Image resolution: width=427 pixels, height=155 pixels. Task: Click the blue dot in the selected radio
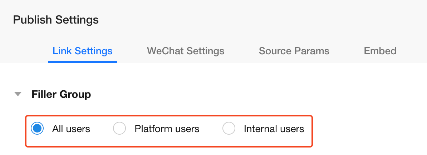click(x=37, y=129)
